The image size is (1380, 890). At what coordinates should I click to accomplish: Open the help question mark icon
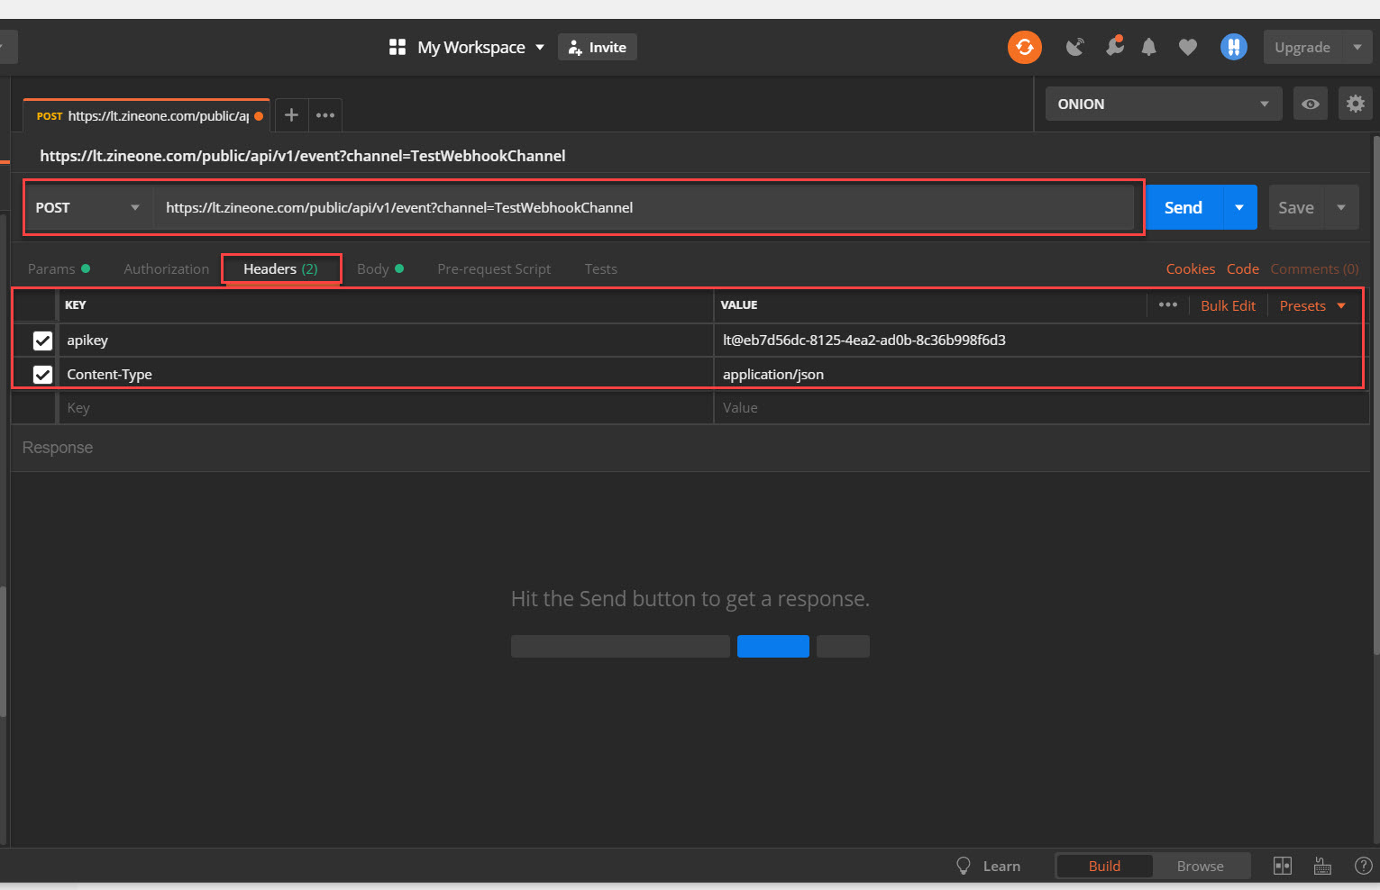click(1363, 866)
